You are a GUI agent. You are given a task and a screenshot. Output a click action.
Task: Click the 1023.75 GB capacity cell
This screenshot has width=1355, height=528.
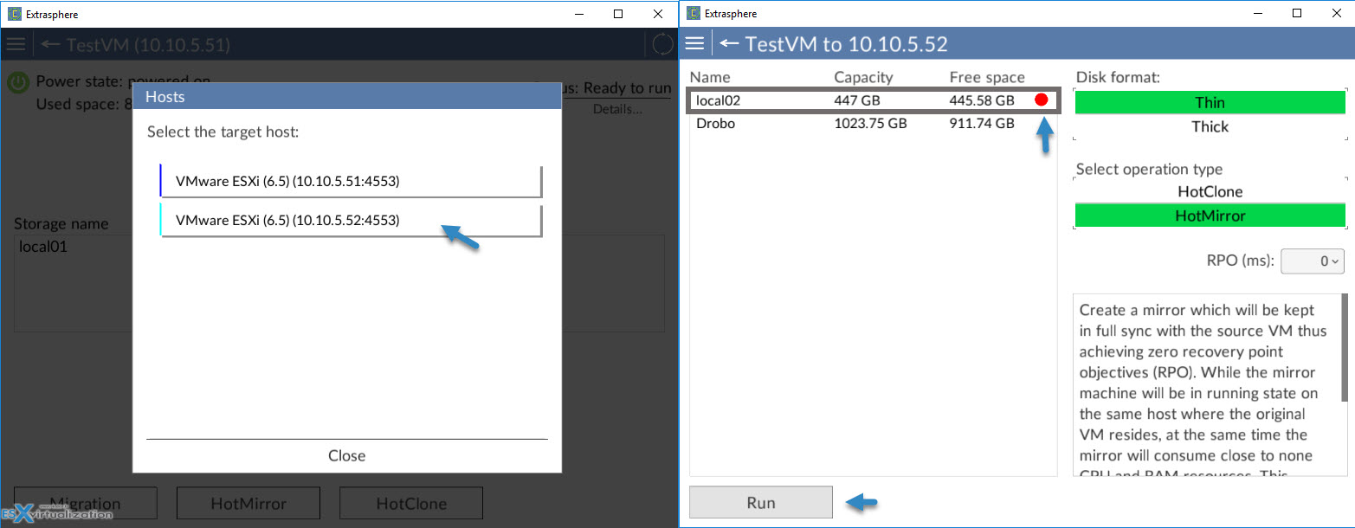coord(870,123)
